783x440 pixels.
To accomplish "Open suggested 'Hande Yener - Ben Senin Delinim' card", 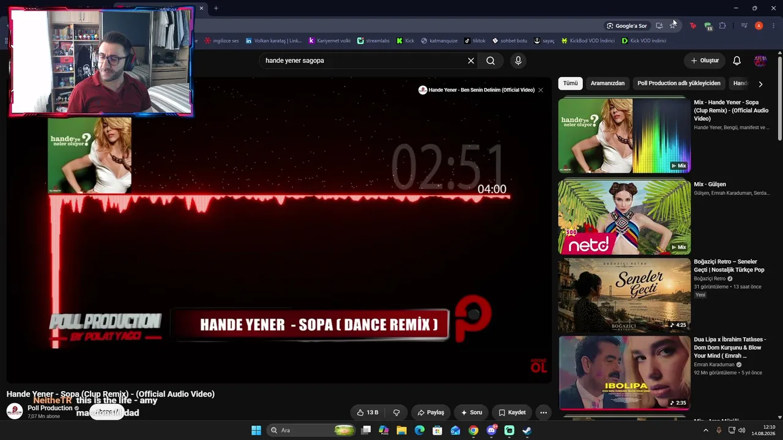I will click(477, 90).
